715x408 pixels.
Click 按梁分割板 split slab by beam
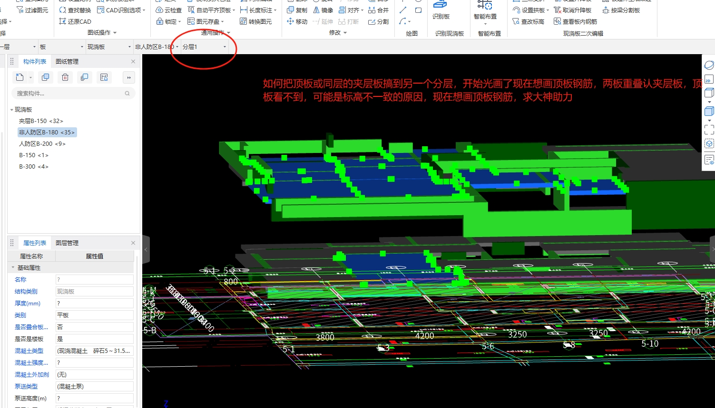click(621, 10)
